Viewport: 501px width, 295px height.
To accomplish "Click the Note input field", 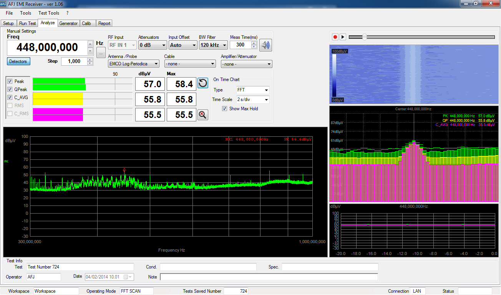I will [x=269, y=277].
